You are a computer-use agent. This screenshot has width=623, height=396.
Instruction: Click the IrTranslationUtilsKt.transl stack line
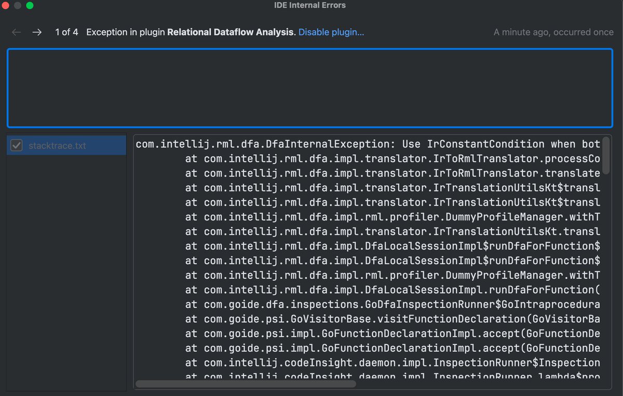[x=392, y=231]
